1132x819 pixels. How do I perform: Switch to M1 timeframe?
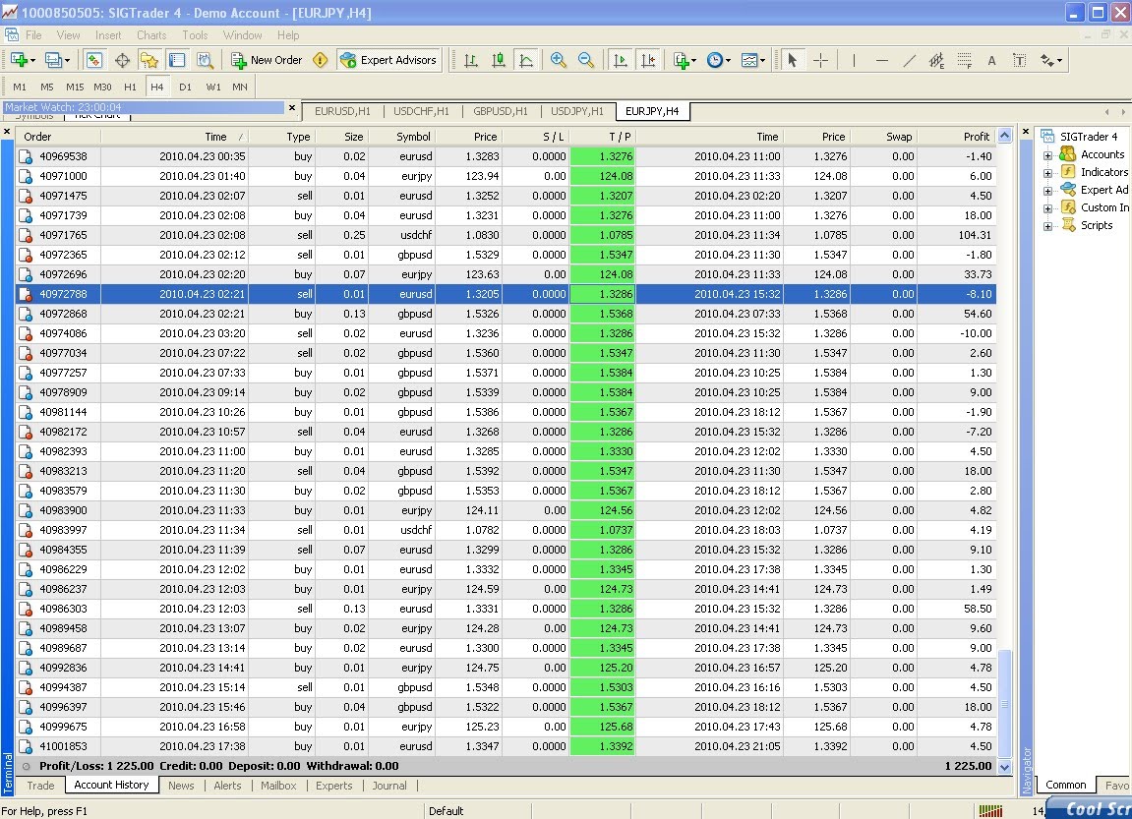(x=20, y=87)
